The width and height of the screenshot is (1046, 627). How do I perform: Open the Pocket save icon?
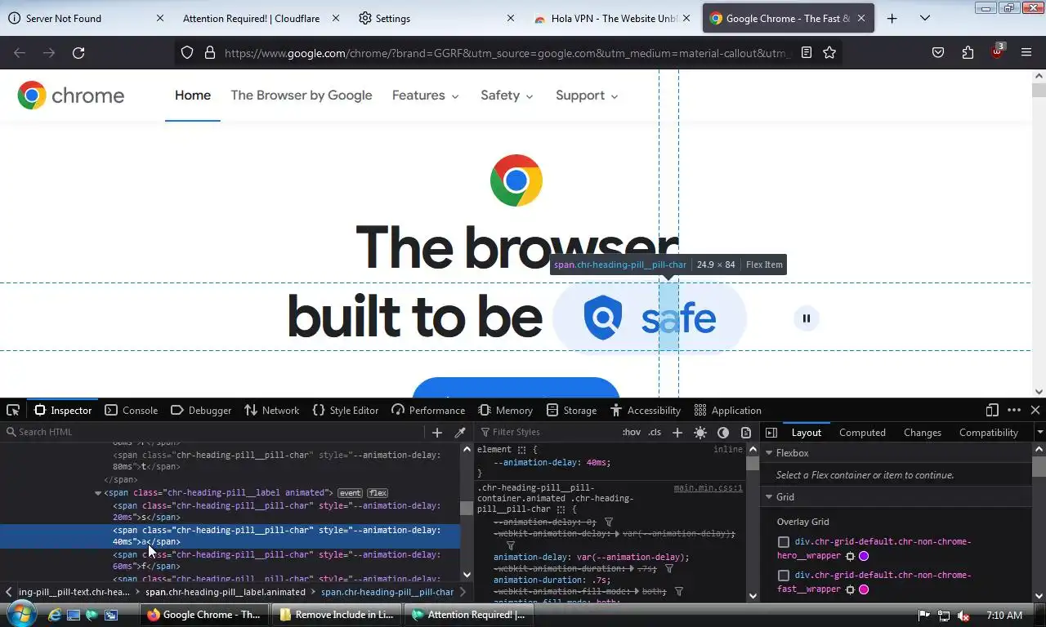click(938, 53)
